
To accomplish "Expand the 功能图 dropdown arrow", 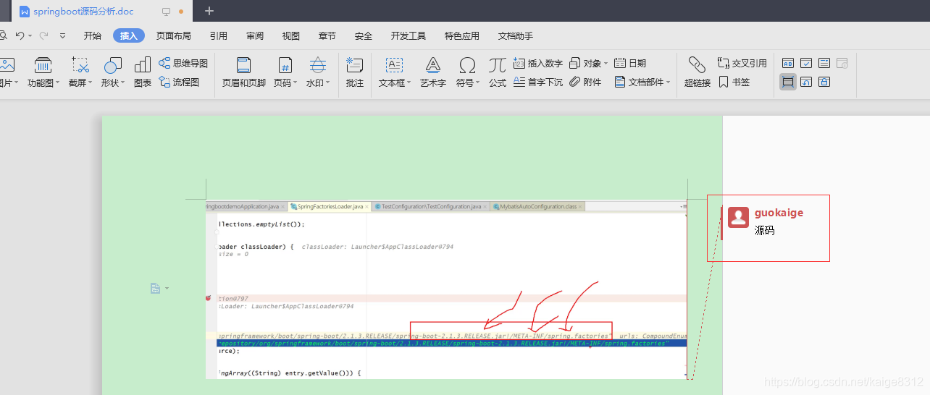I will 58,83.
